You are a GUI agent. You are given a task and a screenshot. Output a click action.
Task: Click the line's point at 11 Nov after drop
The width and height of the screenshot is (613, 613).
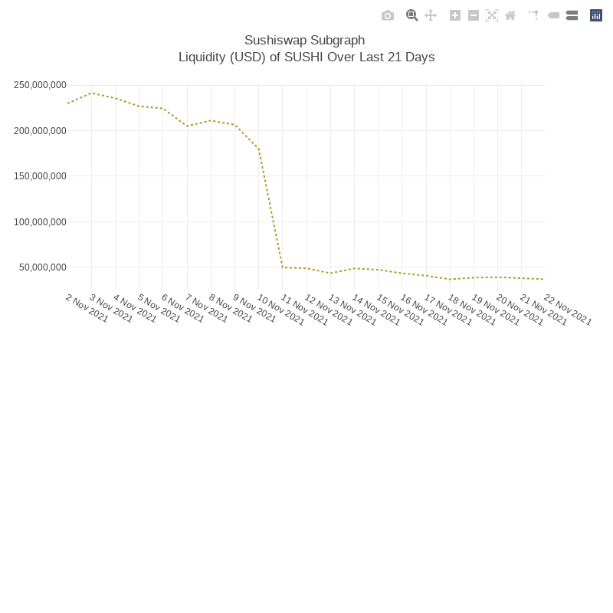[x=282, y=267]
